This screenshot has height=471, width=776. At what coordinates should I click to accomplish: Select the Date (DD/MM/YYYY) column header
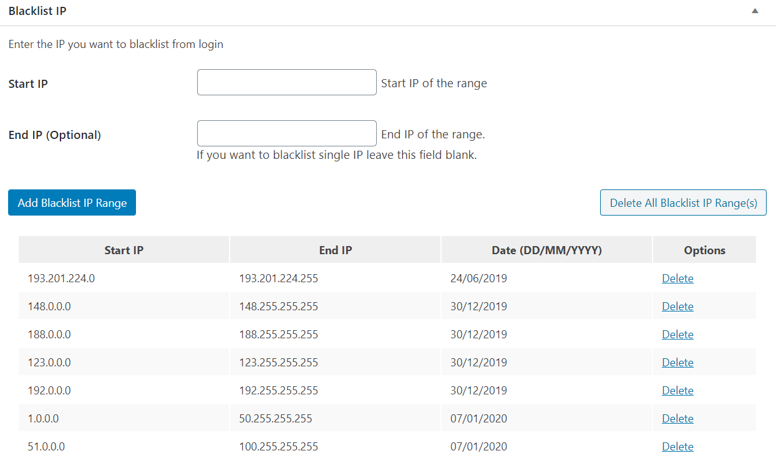coord(546,250)
